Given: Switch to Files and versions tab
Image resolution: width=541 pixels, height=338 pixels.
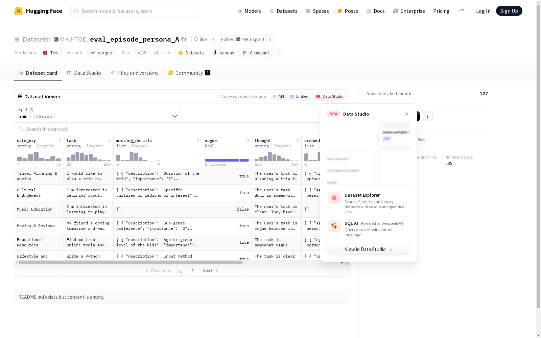Looking at the screenshot, I should (135, 73).
